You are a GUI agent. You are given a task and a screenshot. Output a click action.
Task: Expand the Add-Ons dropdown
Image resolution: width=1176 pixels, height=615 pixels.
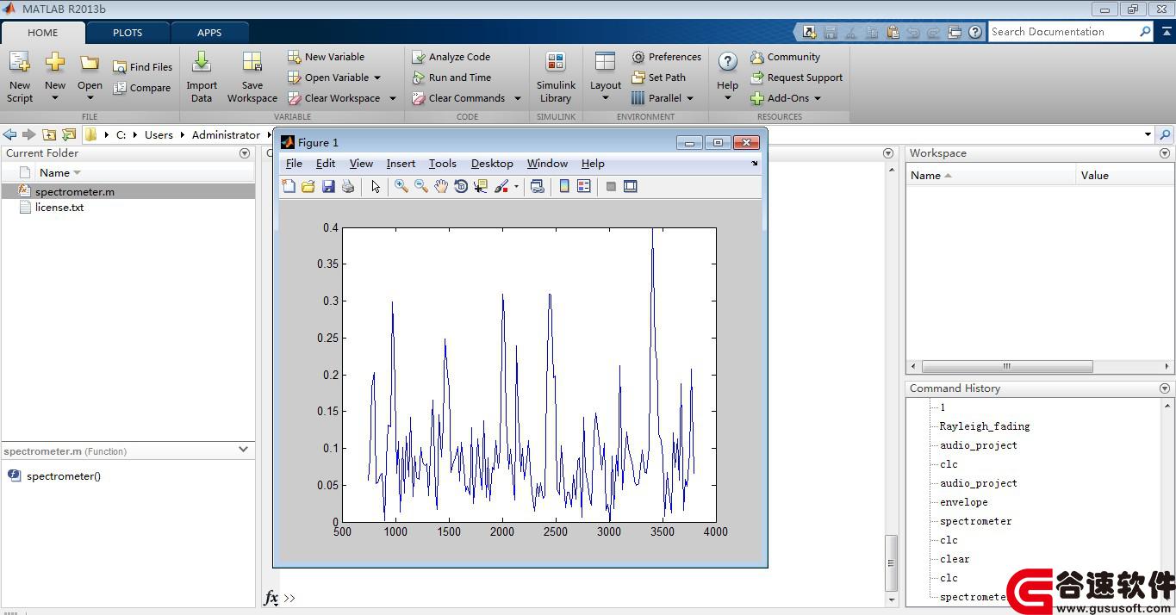tap(818, 98)
